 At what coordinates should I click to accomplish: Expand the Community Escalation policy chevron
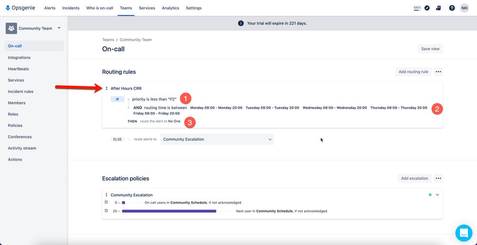(437, 195)
